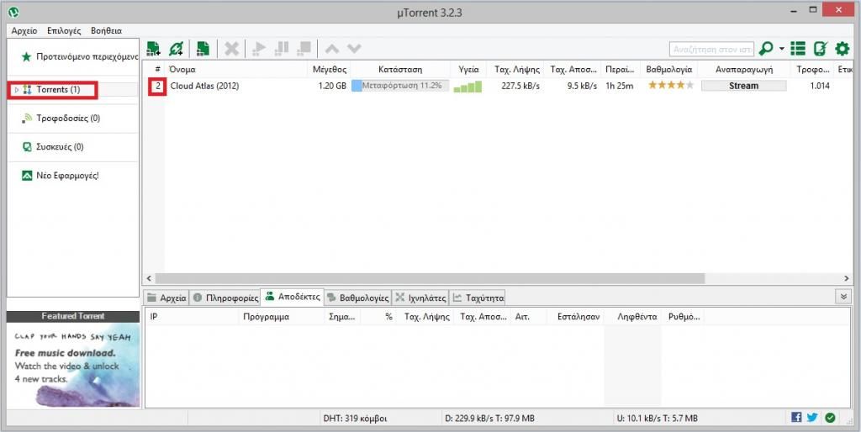Click the Create New Torrent icon
The width and height of the screenshot is (861, 432).
click(x=203, y=49)
